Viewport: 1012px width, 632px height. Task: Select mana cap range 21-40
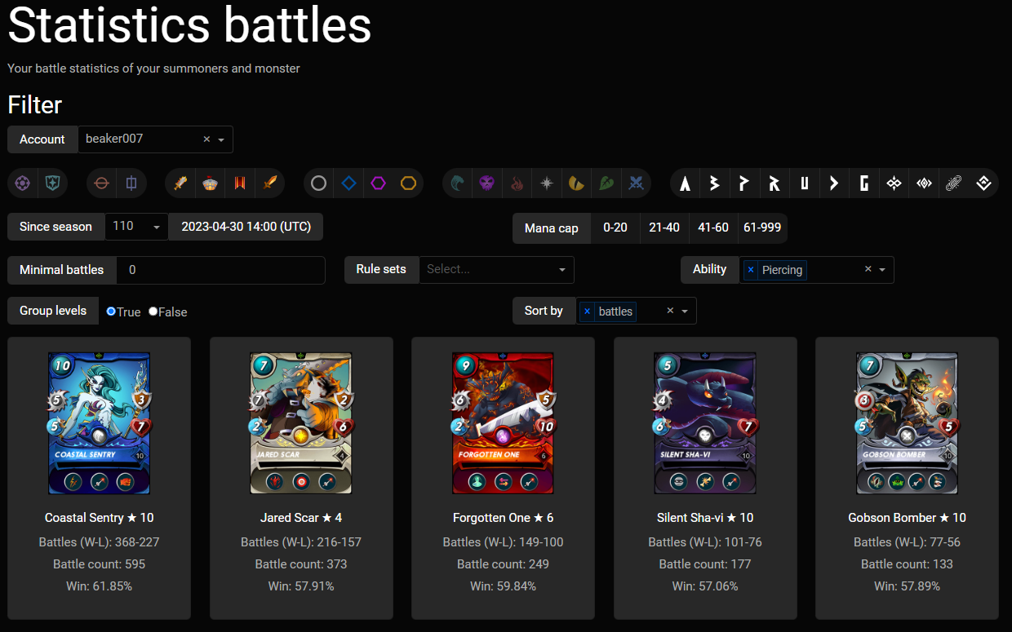pyautogui.click(x=664, y=228)
